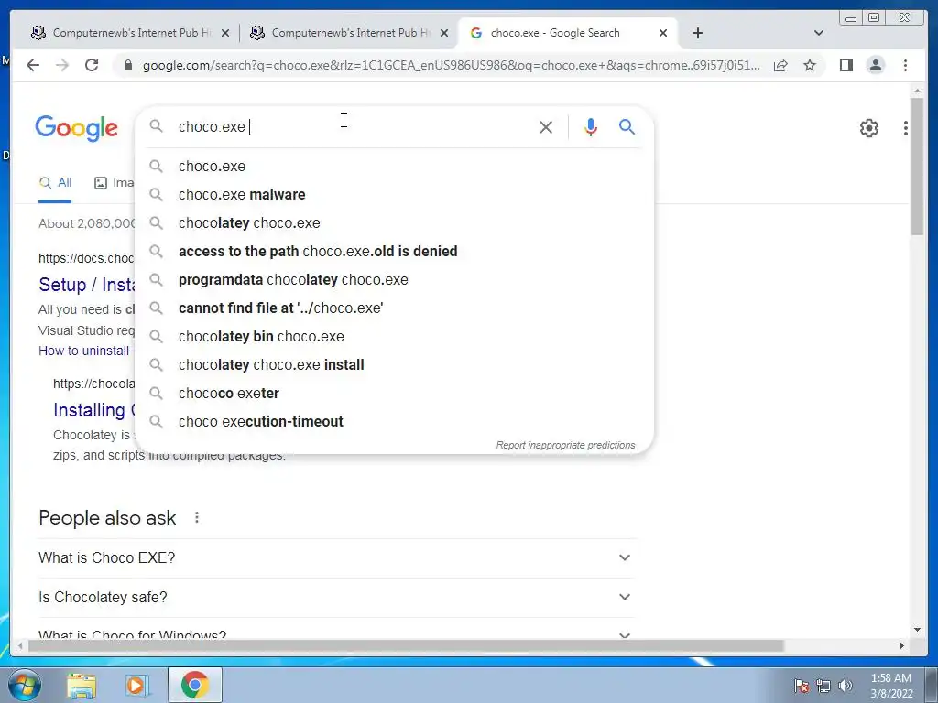Open the Chrome side panel

click(845, 65)
